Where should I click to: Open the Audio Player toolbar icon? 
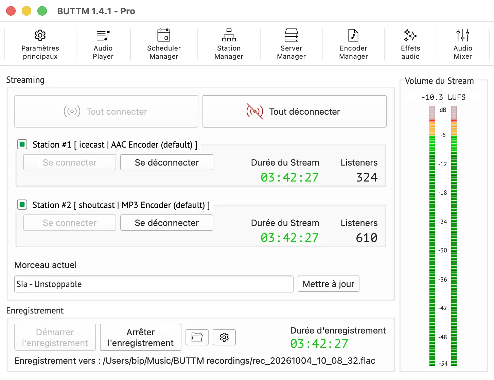click(103, 35)
